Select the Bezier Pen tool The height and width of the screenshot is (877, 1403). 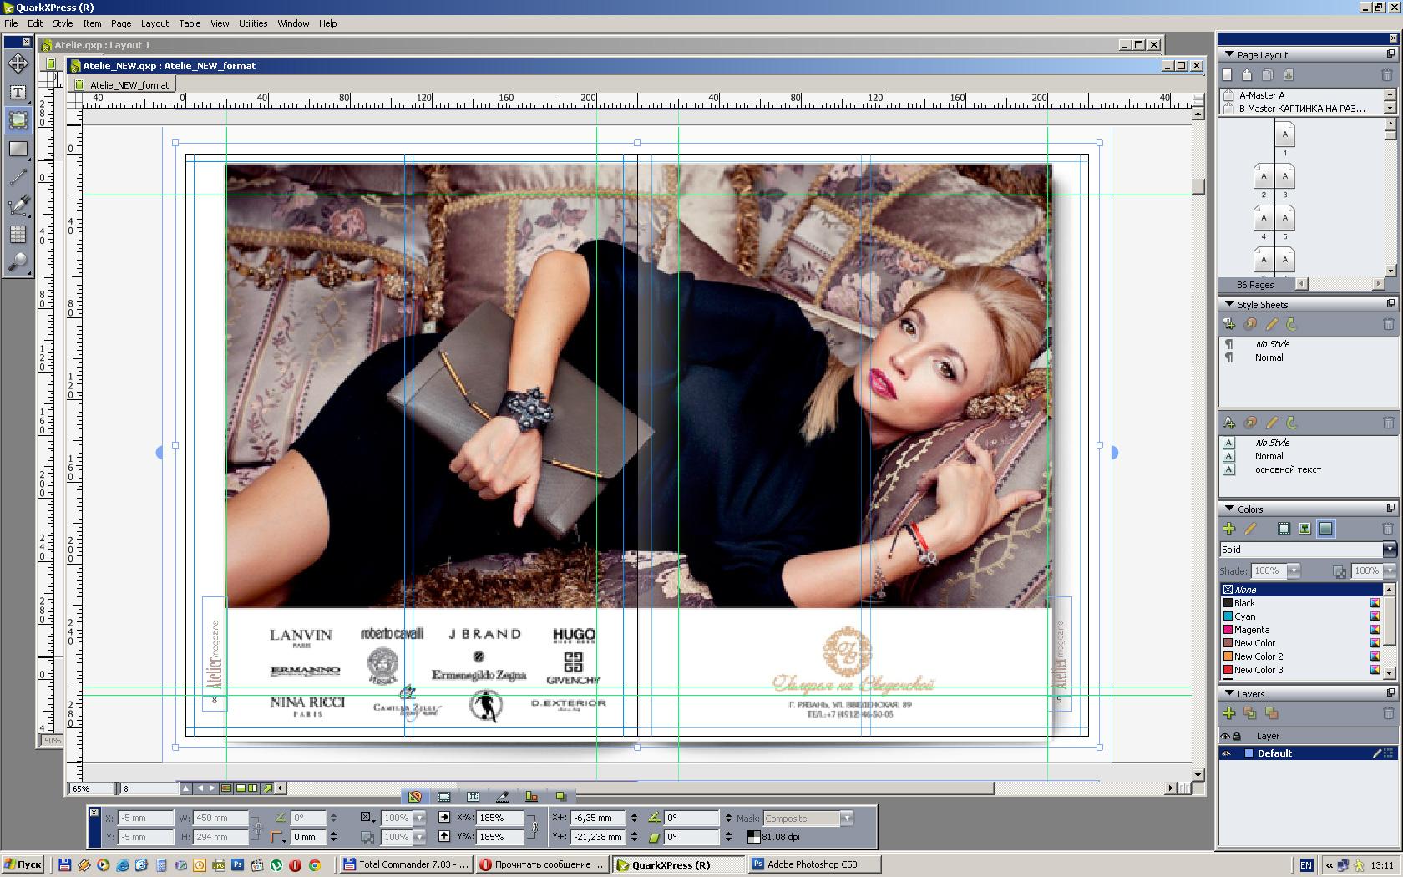[x=18, y=205]
